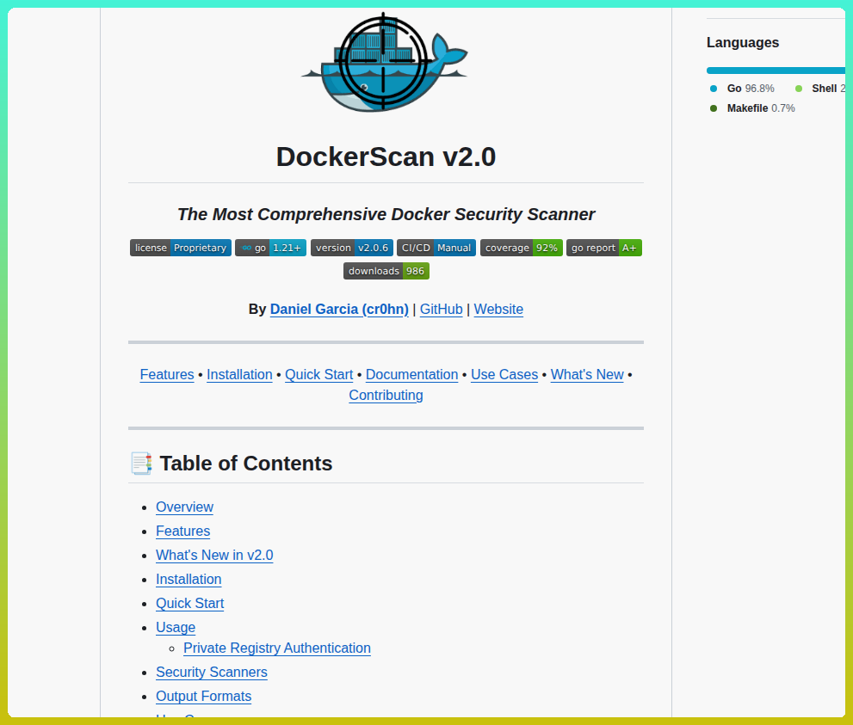Viewport: 853px width, 725px height.
Task: Click the light green Shell language dot
Action: click(x=799, y=89)
